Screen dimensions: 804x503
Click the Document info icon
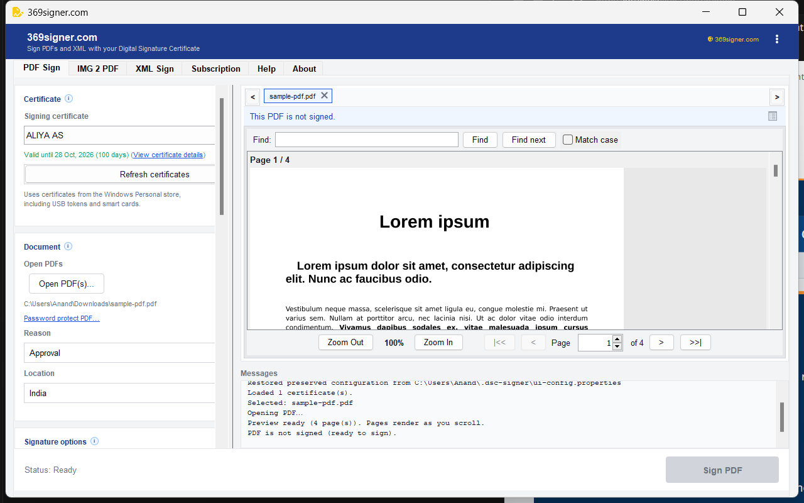[68, 246]
